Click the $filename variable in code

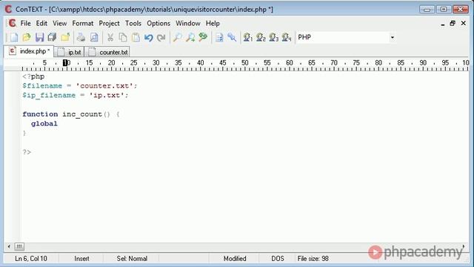tap(42, 86)
